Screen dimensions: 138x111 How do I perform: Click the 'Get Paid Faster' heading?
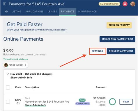(25, 24)
